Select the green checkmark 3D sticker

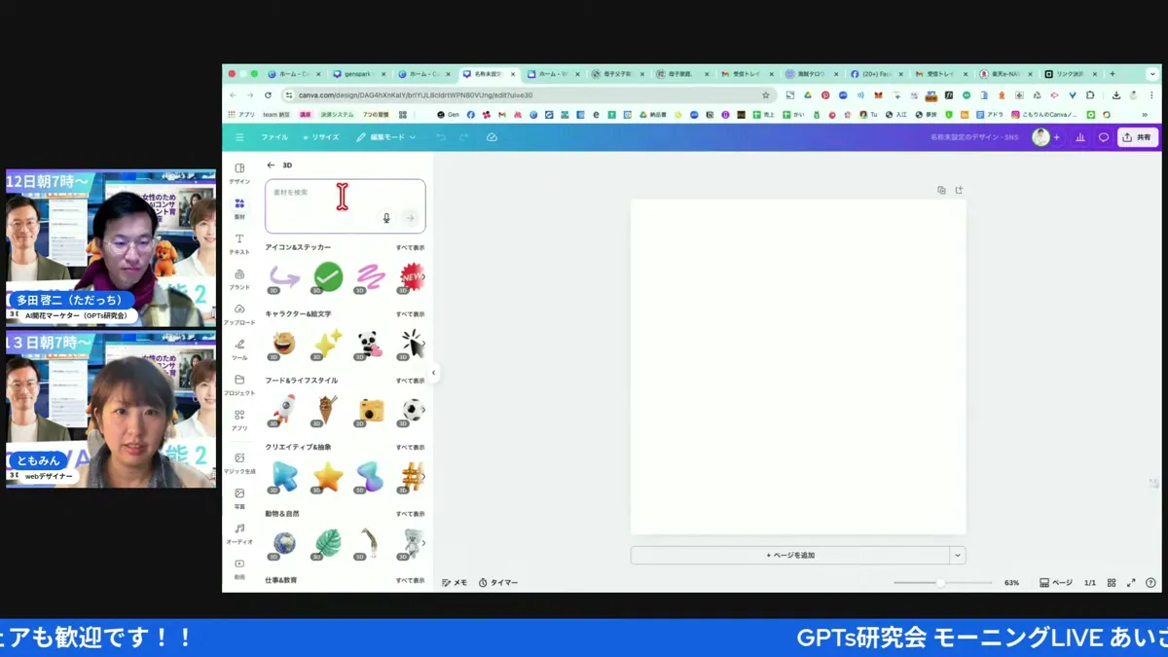pos(328,277)
